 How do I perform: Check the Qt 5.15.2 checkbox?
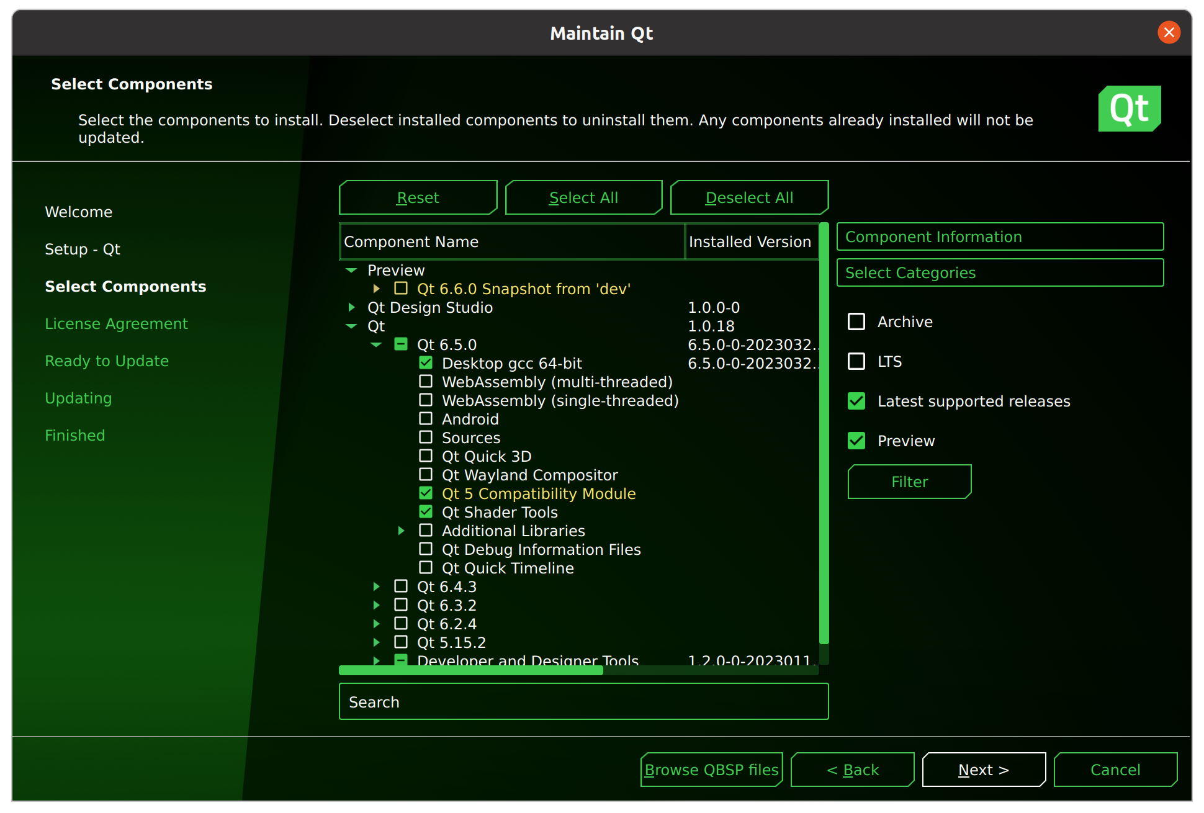[401, 642]
